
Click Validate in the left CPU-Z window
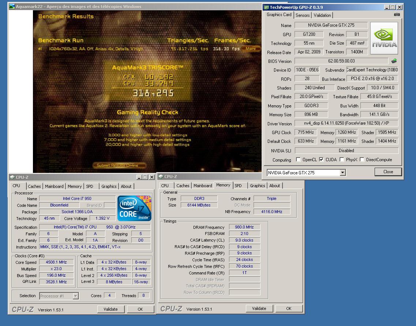110,309
